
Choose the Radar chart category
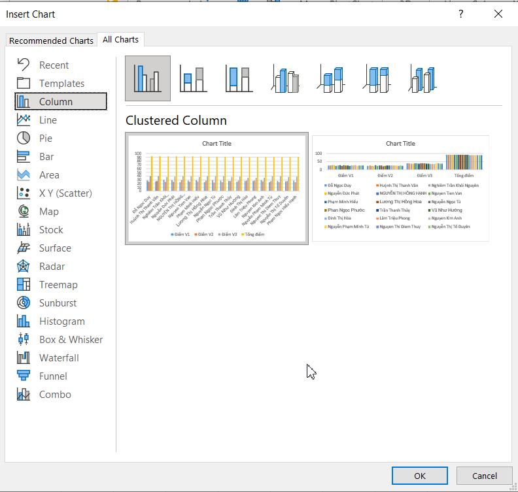pos(52,267)
